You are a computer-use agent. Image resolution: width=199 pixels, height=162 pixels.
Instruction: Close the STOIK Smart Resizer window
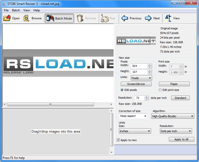point(191,3)
